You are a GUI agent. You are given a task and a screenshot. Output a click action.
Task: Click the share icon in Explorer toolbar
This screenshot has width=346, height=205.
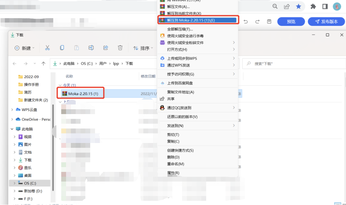tap(106, 48)
